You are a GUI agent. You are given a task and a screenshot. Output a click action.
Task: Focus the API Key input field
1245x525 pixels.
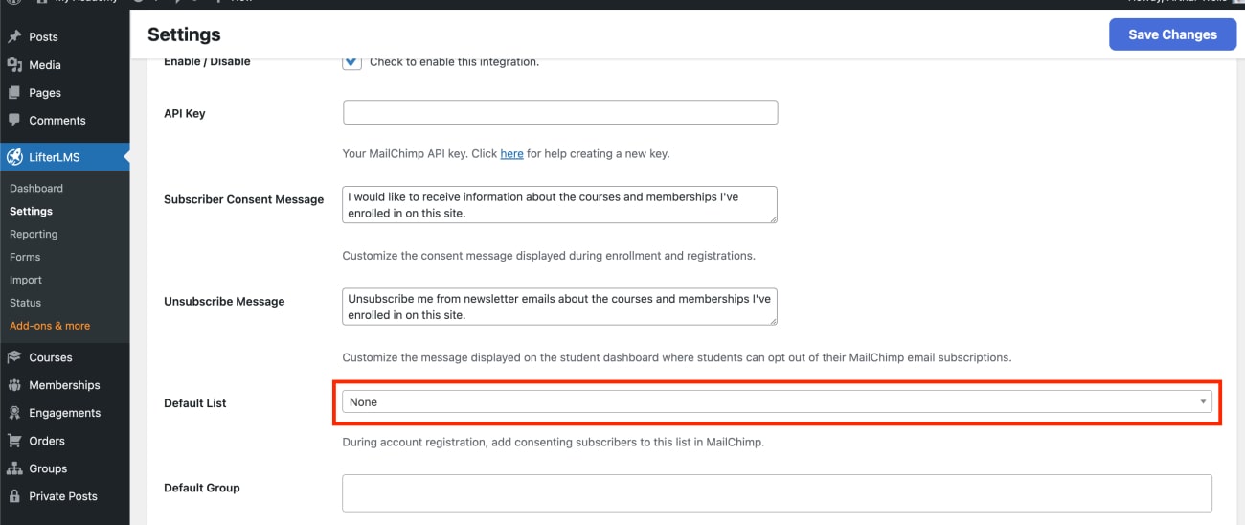[x=560, y=112]
